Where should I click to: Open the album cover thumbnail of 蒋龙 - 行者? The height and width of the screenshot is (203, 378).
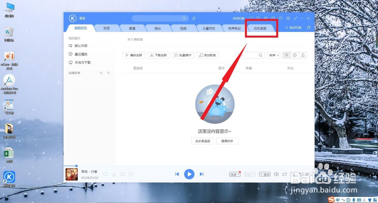pyautogui.click(x=71, y=174)
